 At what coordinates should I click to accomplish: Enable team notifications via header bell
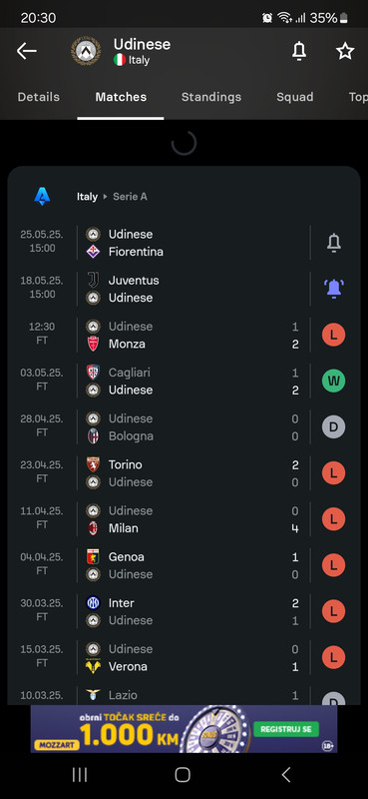299,51
